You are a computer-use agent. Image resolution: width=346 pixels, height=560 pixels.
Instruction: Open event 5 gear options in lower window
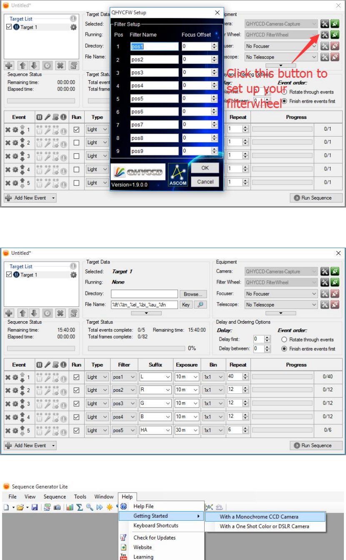pyautogui.click(x=15, y=430)
